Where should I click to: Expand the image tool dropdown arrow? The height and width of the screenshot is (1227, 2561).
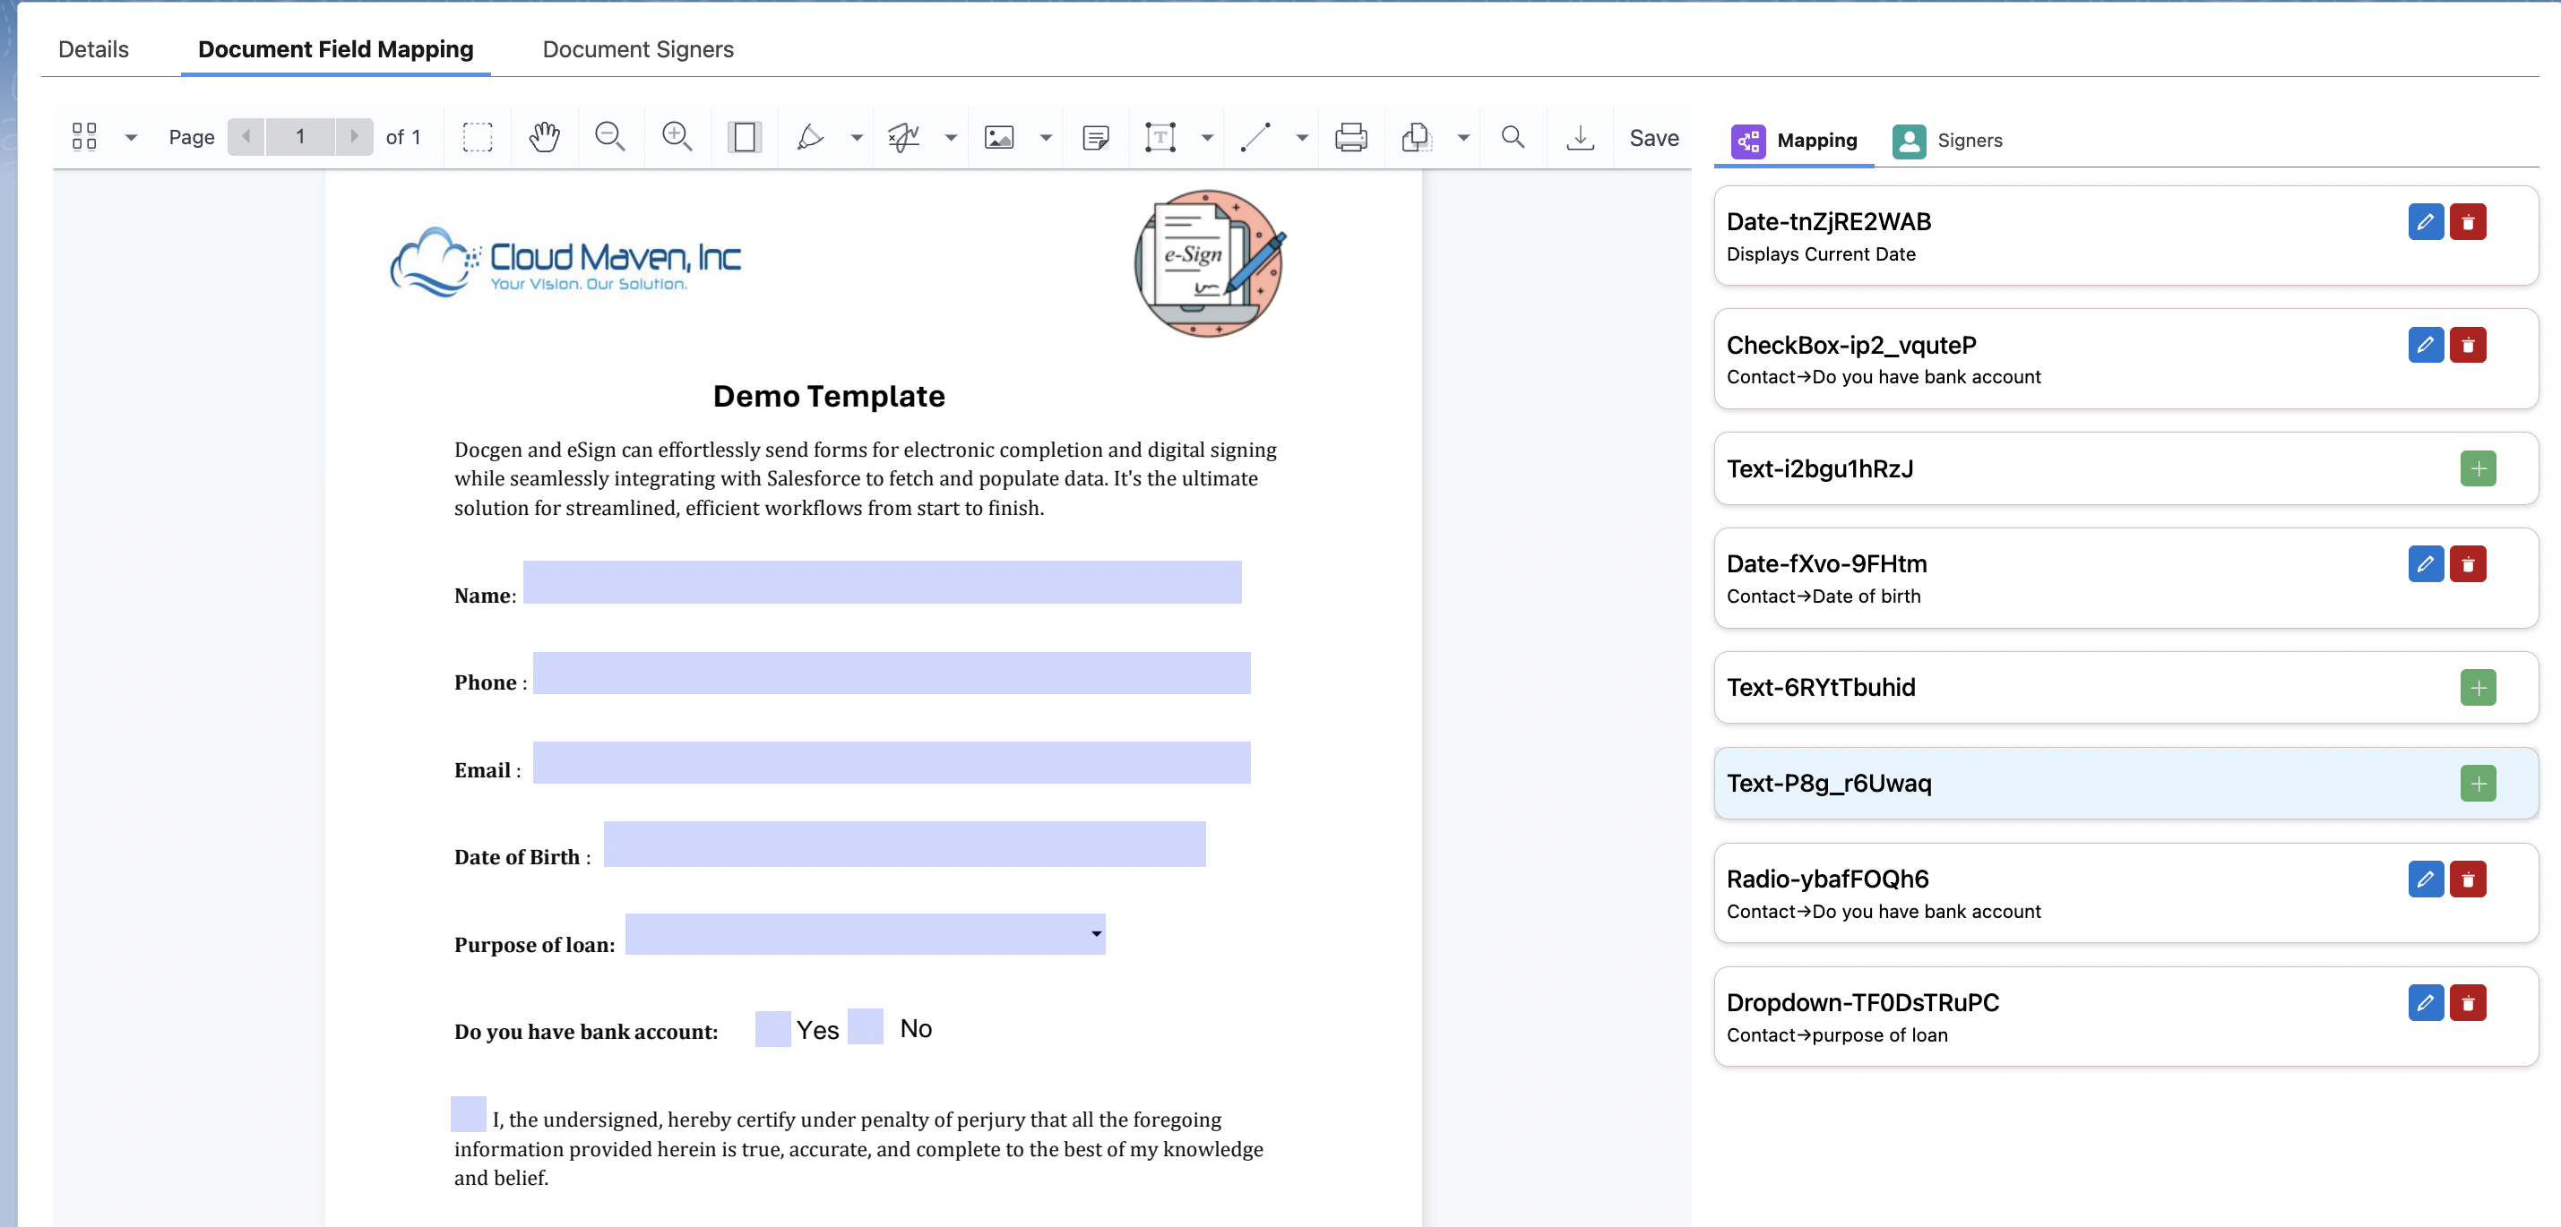click(1045, 138)
